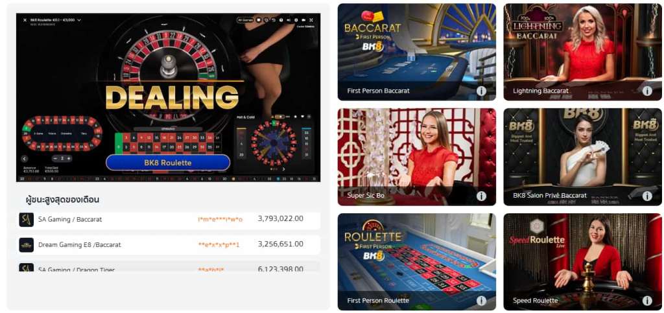The height and width of the screenshot is (313, 664).
Task: Select Dream Gaming E8 /Baccarat winner row
Action: pyautogui.click(x=169, y=244)
